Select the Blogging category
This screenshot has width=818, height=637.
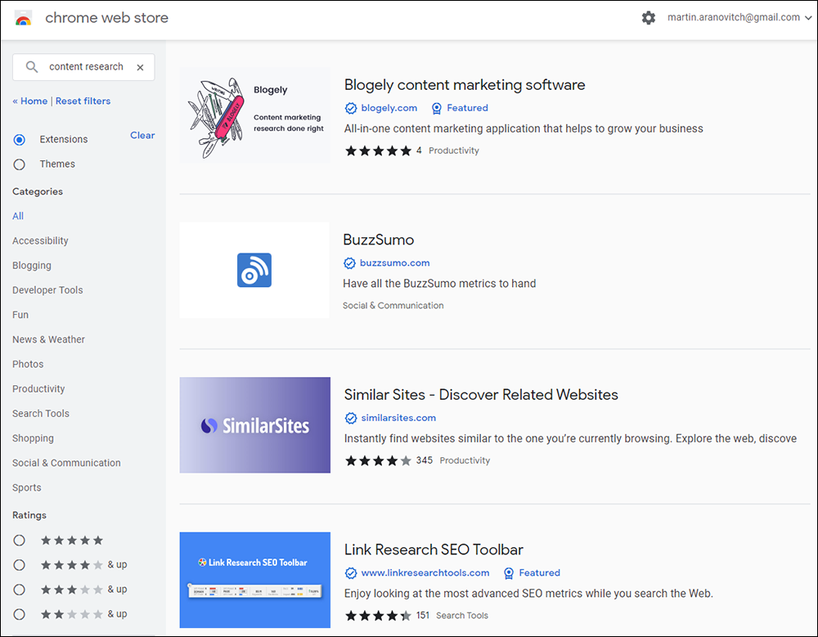tap(32, 266)
